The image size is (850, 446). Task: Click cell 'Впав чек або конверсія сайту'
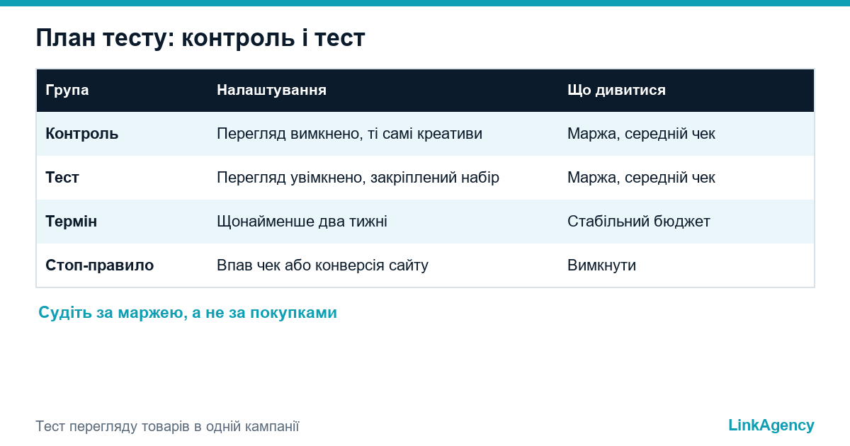tap(322, 265)
